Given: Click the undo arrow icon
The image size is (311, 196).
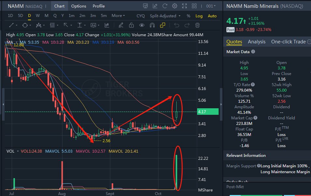Looking at the screenshot, I should [177, 25].
